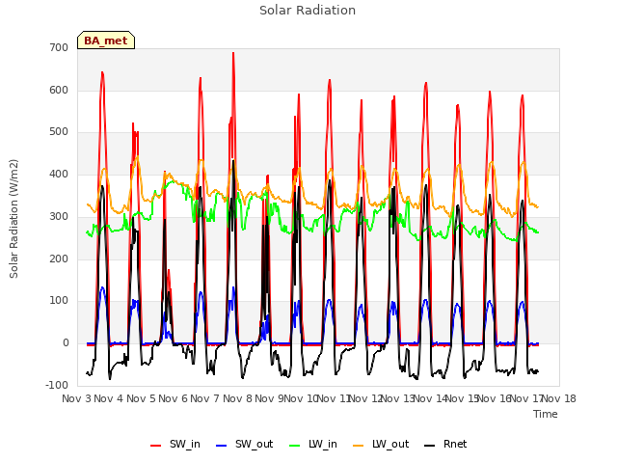Select the Rnet legend label

455,444
